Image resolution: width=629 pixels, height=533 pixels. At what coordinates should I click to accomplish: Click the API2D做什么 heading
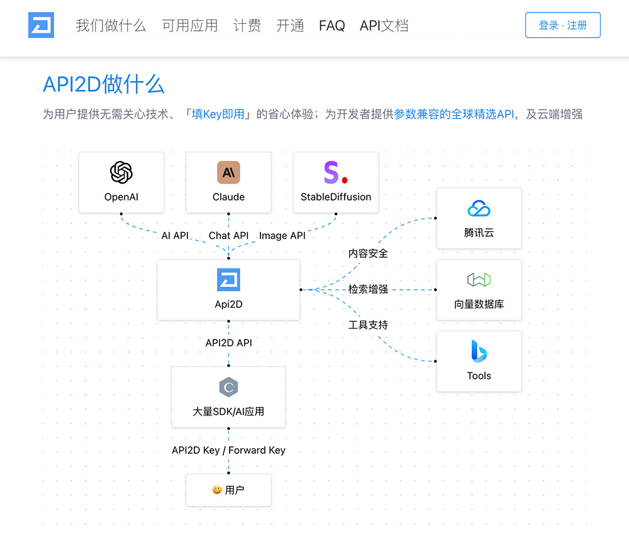click(x=104, y=85)
